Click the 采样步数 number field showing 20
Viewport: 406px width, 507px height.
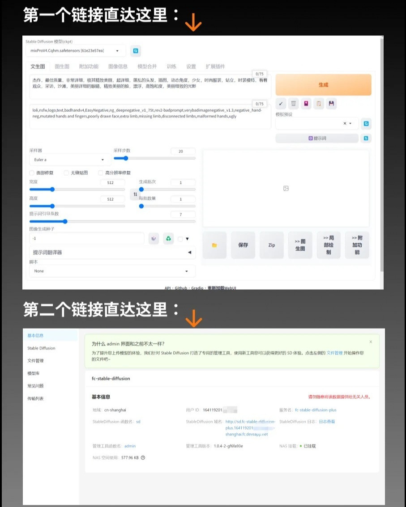183,151
